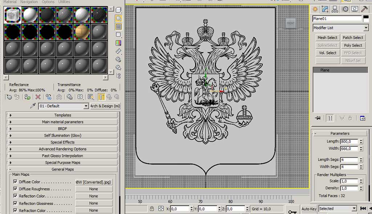Expand the BRDF rollout
372x214 pixels.
(62, 129)
